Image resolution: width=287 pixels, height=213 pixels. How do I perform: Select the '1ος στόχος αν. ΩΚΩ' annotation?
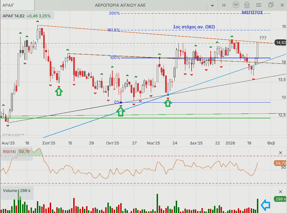point(194,27)
